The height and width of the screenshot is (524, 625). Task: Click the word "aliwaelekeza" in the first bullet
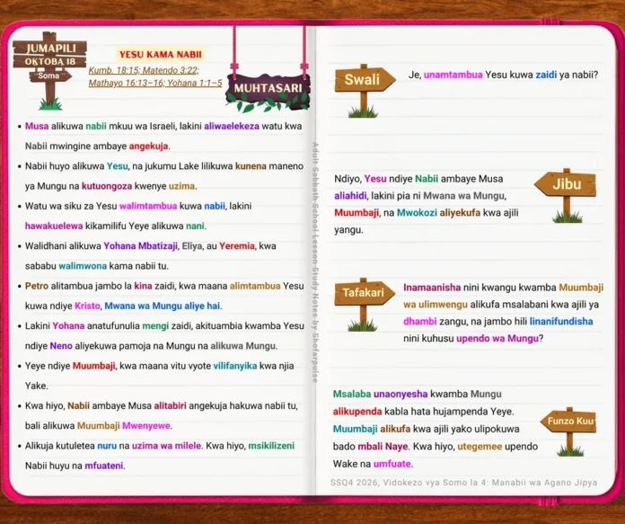[x=232, y=126]
